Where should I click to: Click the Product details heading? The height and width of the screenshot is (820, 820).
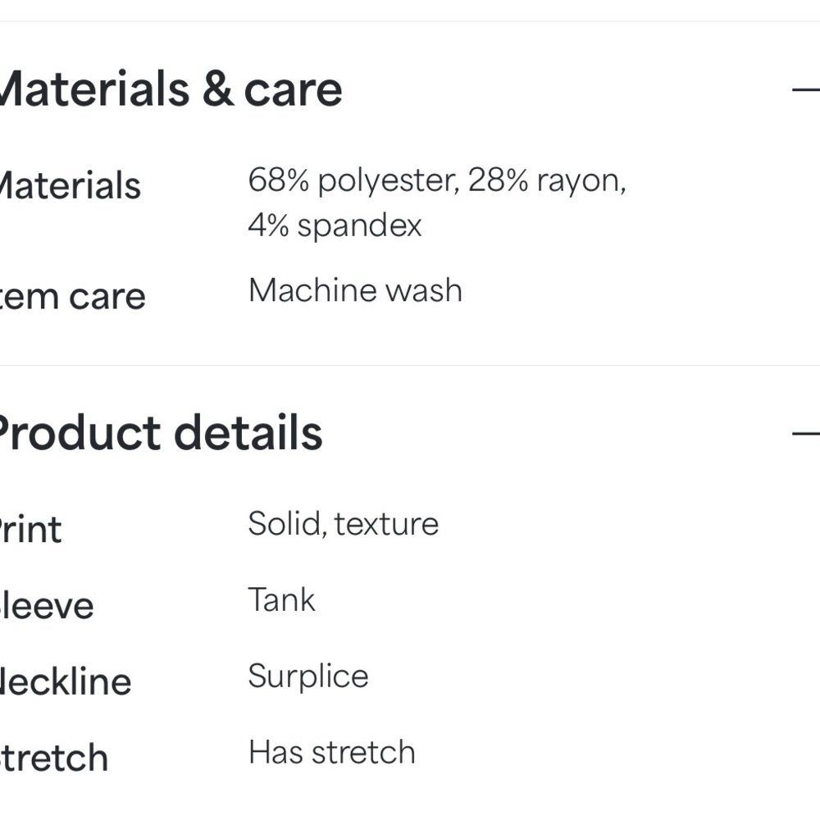pos(161,432)
